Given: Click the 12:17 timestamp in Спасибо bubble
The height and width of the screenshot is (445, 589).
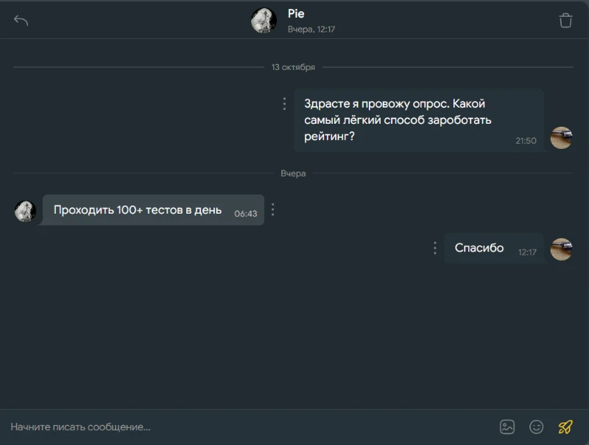Looking at the screenshot, I should (527, 252).
